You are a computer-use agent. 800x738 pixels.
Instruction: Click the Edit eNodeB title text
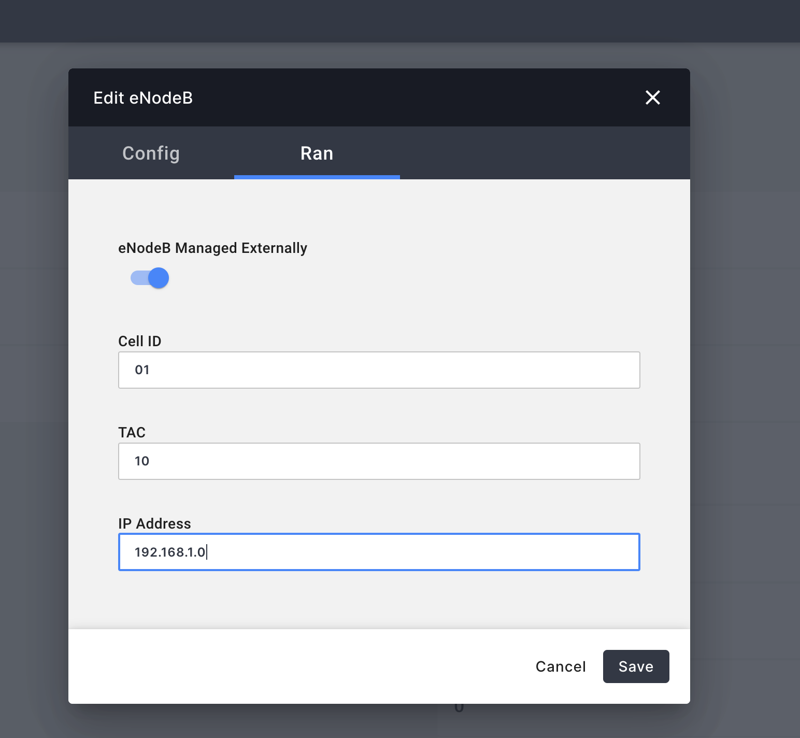[x=144, y=97]
